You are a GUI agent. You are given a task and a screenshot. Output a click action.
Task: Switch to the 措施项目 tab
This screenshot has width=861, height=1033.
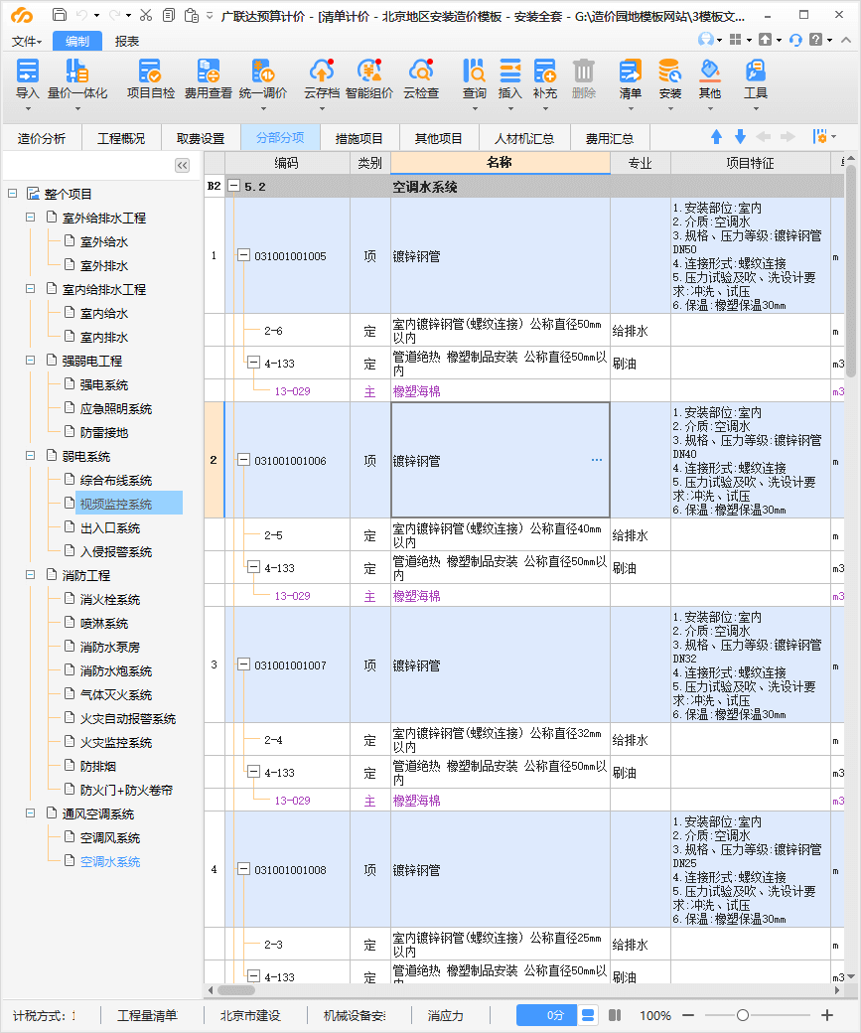pyautogui.click(x=359, y=138)
